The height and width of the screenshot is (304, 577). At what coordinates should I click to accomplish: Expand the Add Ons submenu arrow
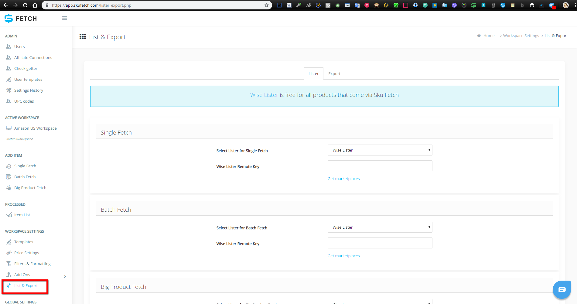tap(65, 276)
